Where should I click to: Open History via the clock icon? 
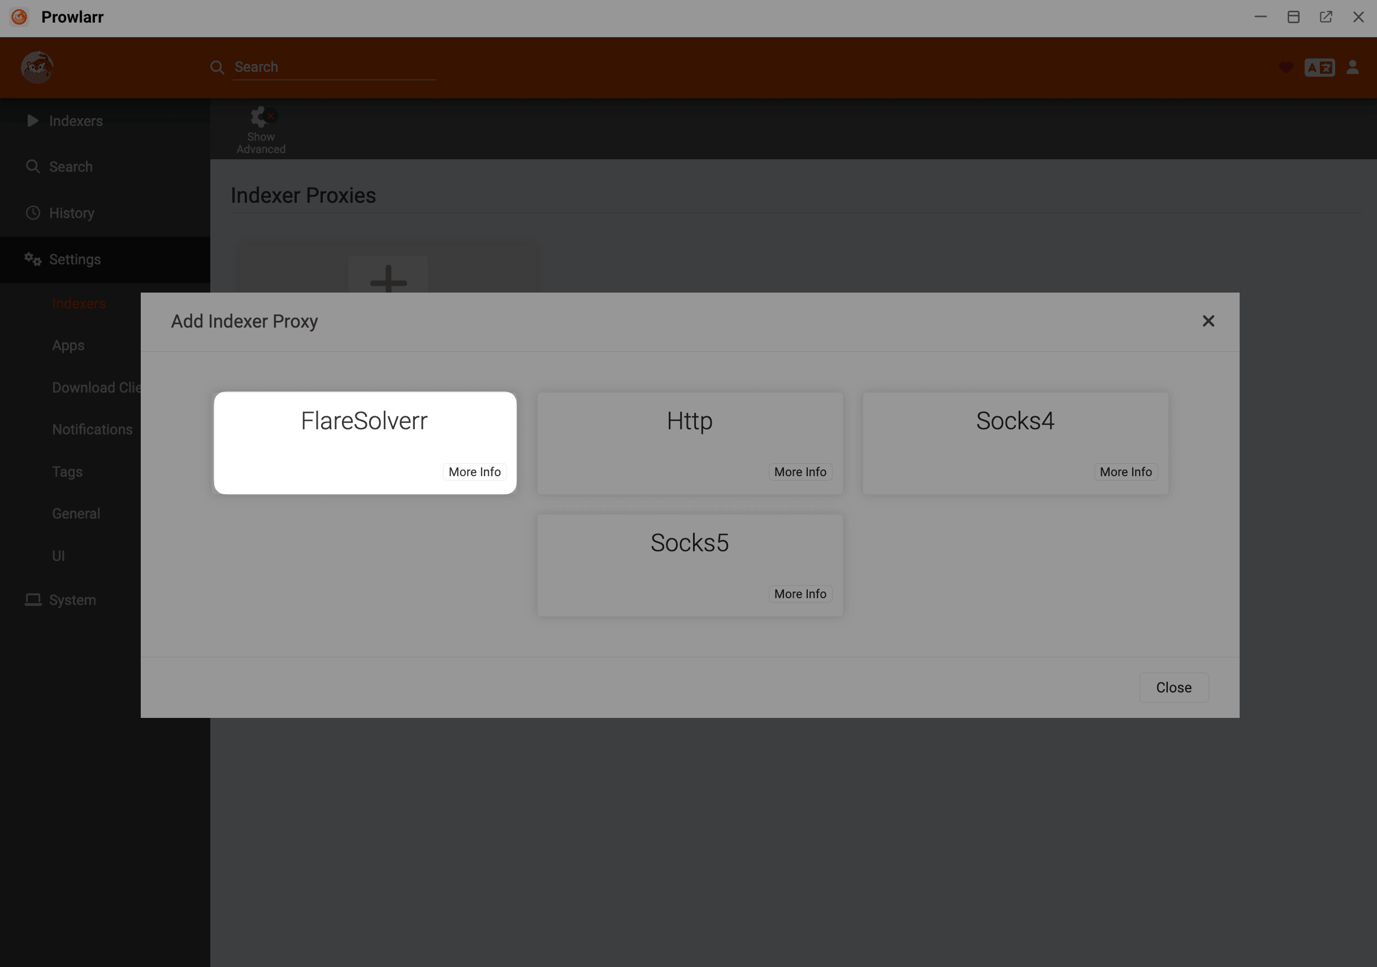tap(33, 213)
